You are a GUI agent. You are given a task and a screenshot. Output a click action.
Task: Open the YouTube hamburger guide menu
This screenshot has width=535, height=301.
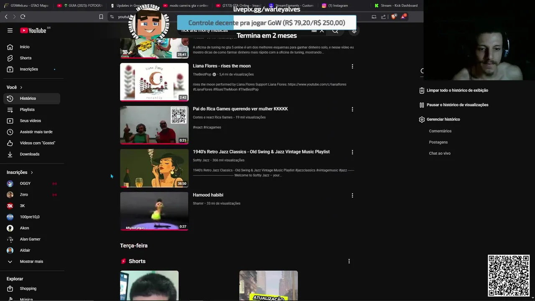tap(10, 31)
